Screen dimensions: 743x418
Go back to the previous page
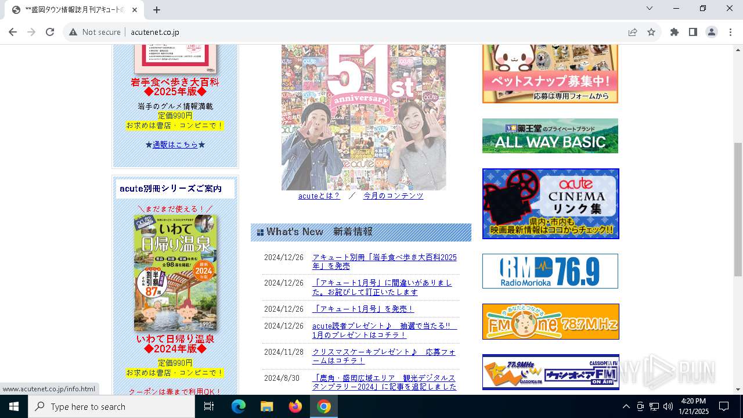[x=13, y=32]
